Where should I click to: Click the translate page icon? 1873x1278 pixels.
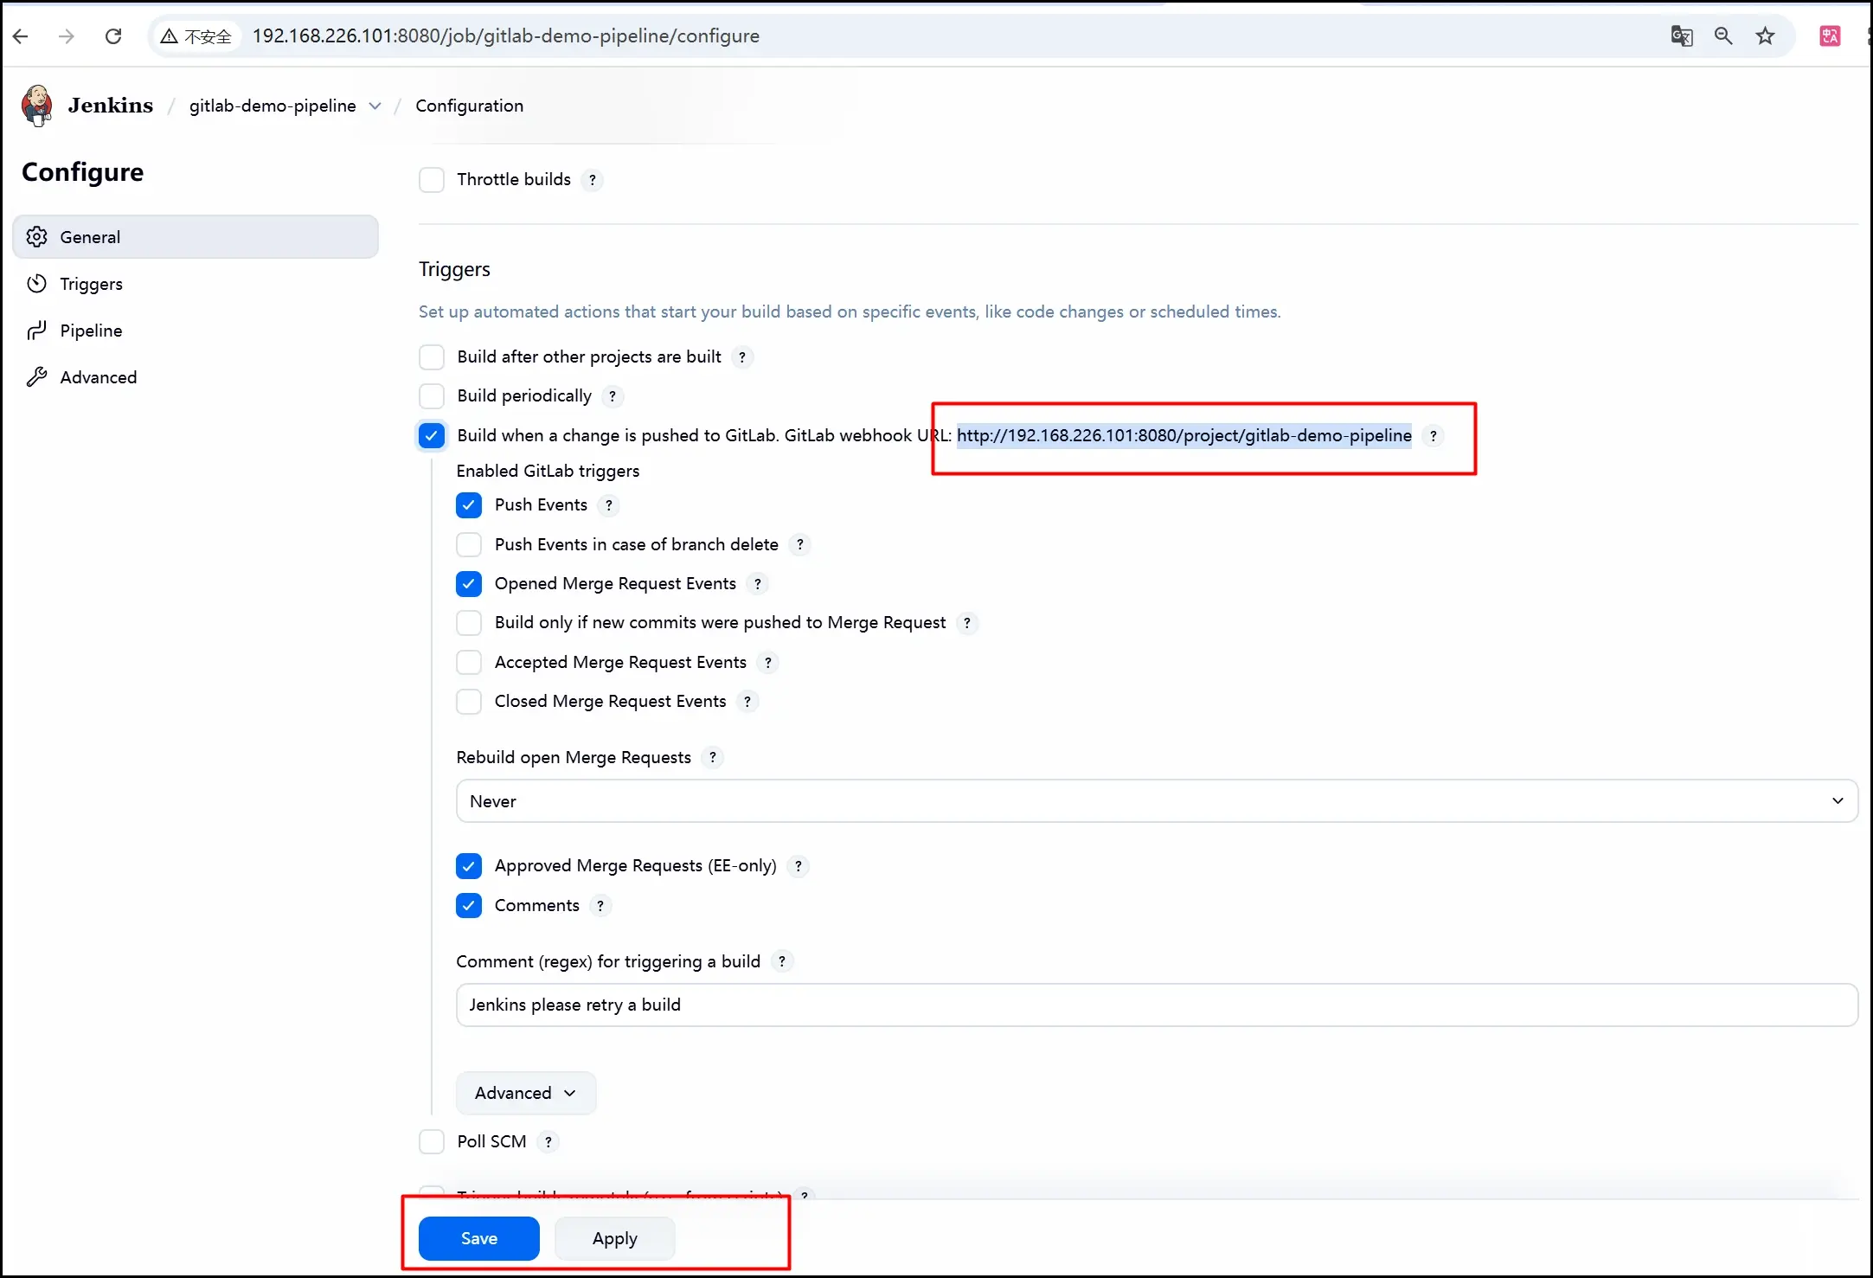[1681, 36]
